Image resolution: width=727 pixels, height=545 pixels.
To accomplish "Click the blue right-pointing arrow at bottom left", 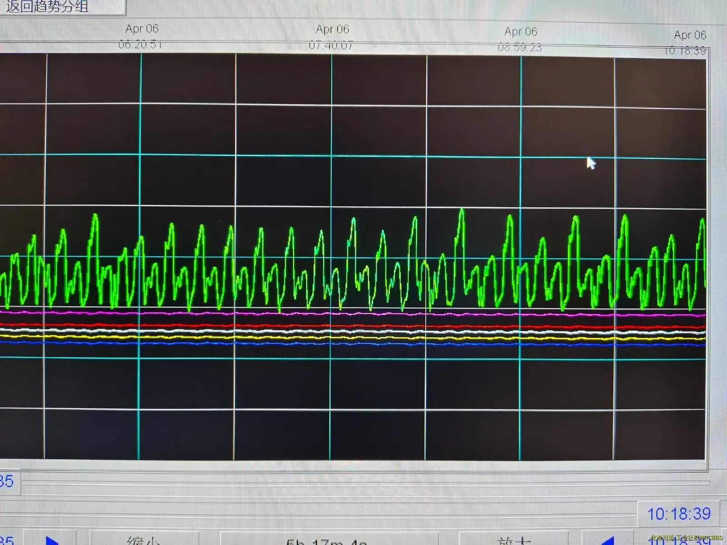I will click(x=52, y=540).
